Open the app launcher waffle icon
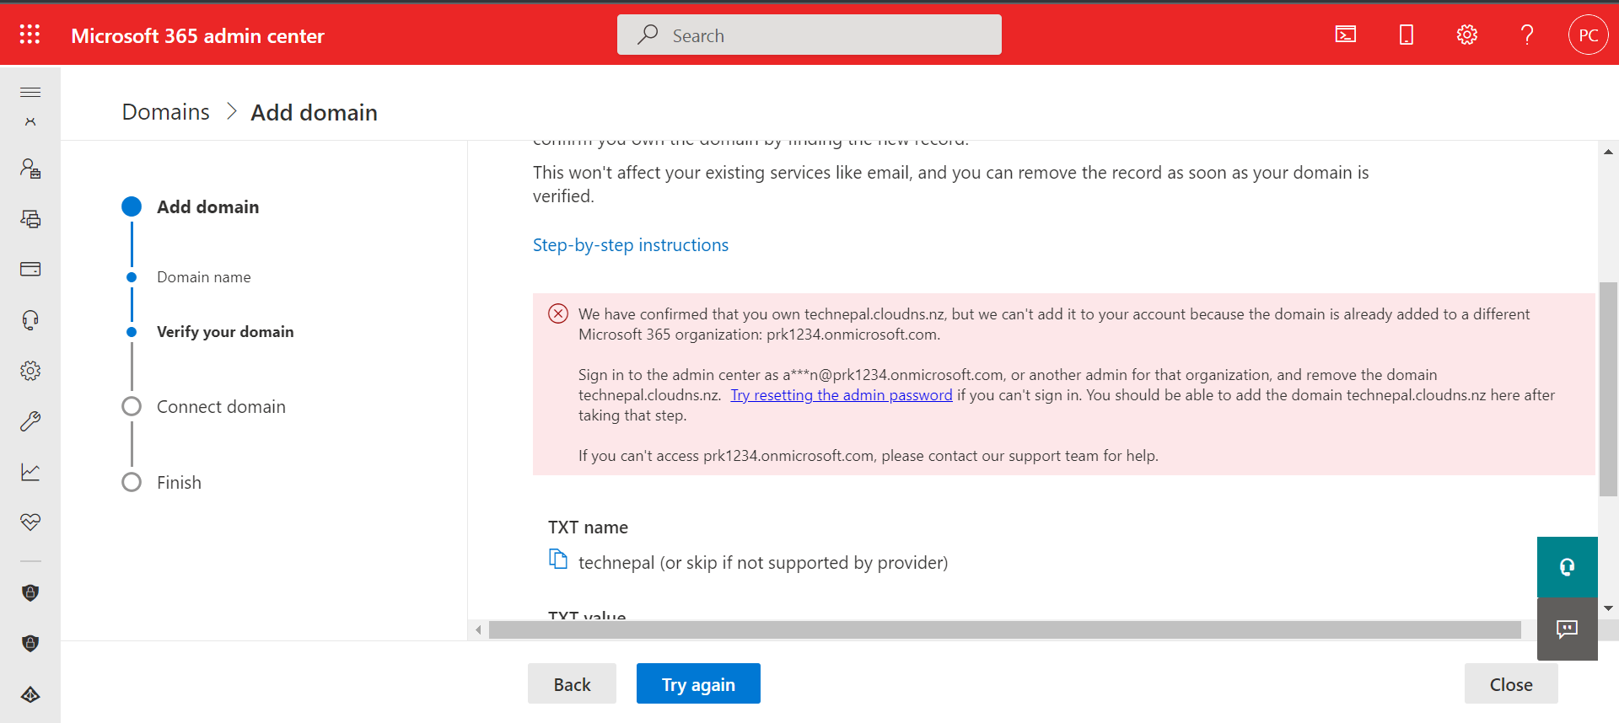 click(30, 35)
